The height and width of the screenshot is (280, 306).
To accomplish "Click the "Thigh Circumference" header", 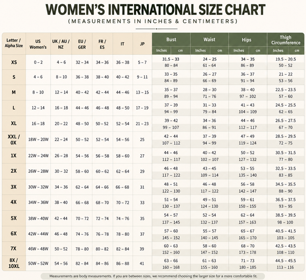I will [286, 40].
